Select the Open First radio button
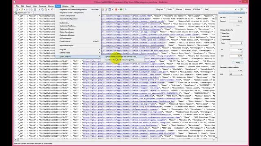Image resolution: width=261 pixels, height=146 pixels. [221, 33]
